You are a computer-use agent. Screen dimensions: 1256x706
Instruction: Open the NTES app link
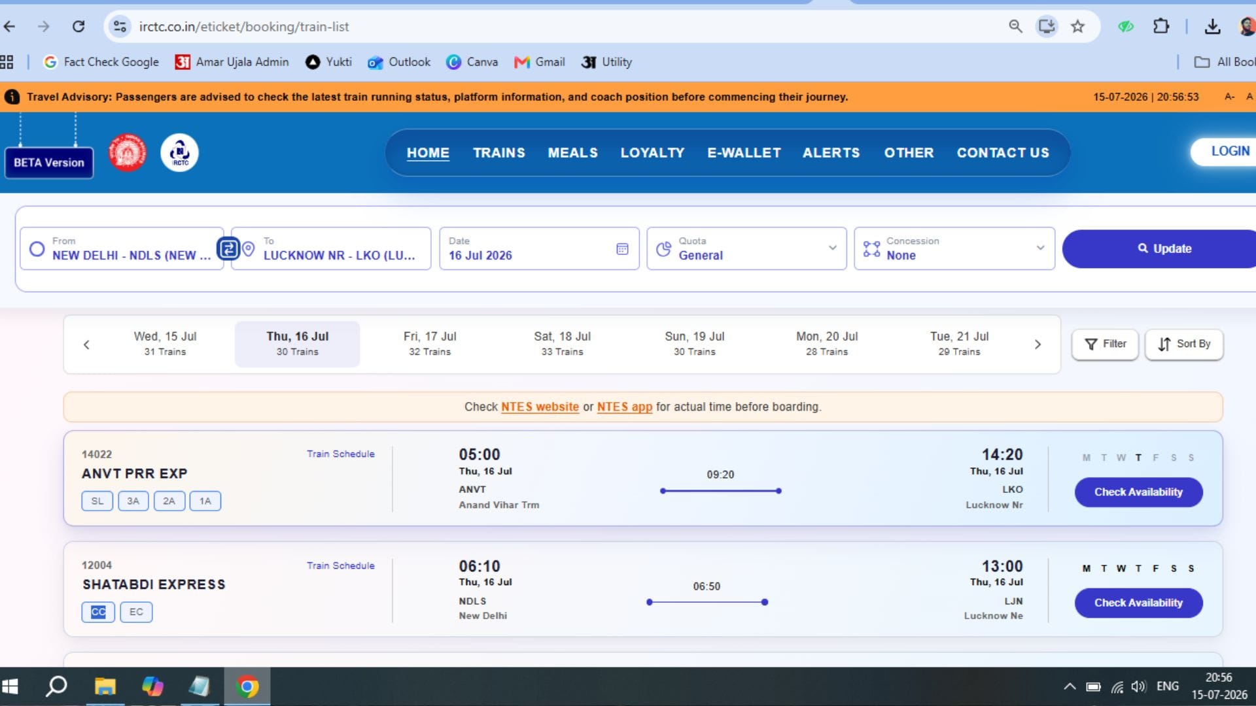point(625,407)
